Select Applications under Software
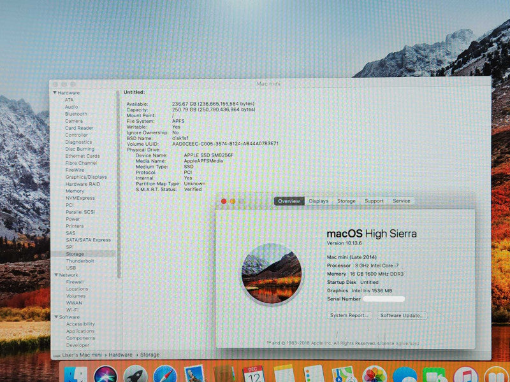Screen dimensions: 510x382 point(80,331)
